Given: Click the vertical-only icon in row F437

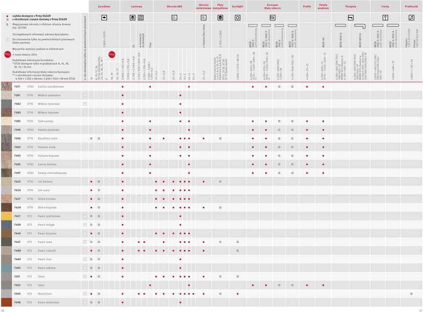Looking at the screenshot, I should tap(85, 216).
